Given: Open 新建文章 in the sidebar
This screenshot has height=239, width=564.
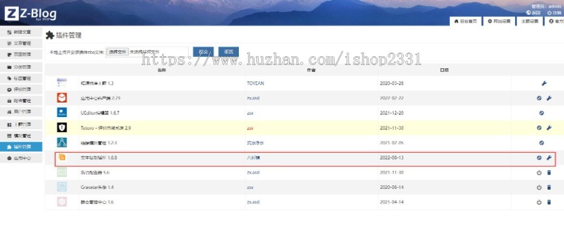Looking at the screenshot, I should tap(21, 32).
